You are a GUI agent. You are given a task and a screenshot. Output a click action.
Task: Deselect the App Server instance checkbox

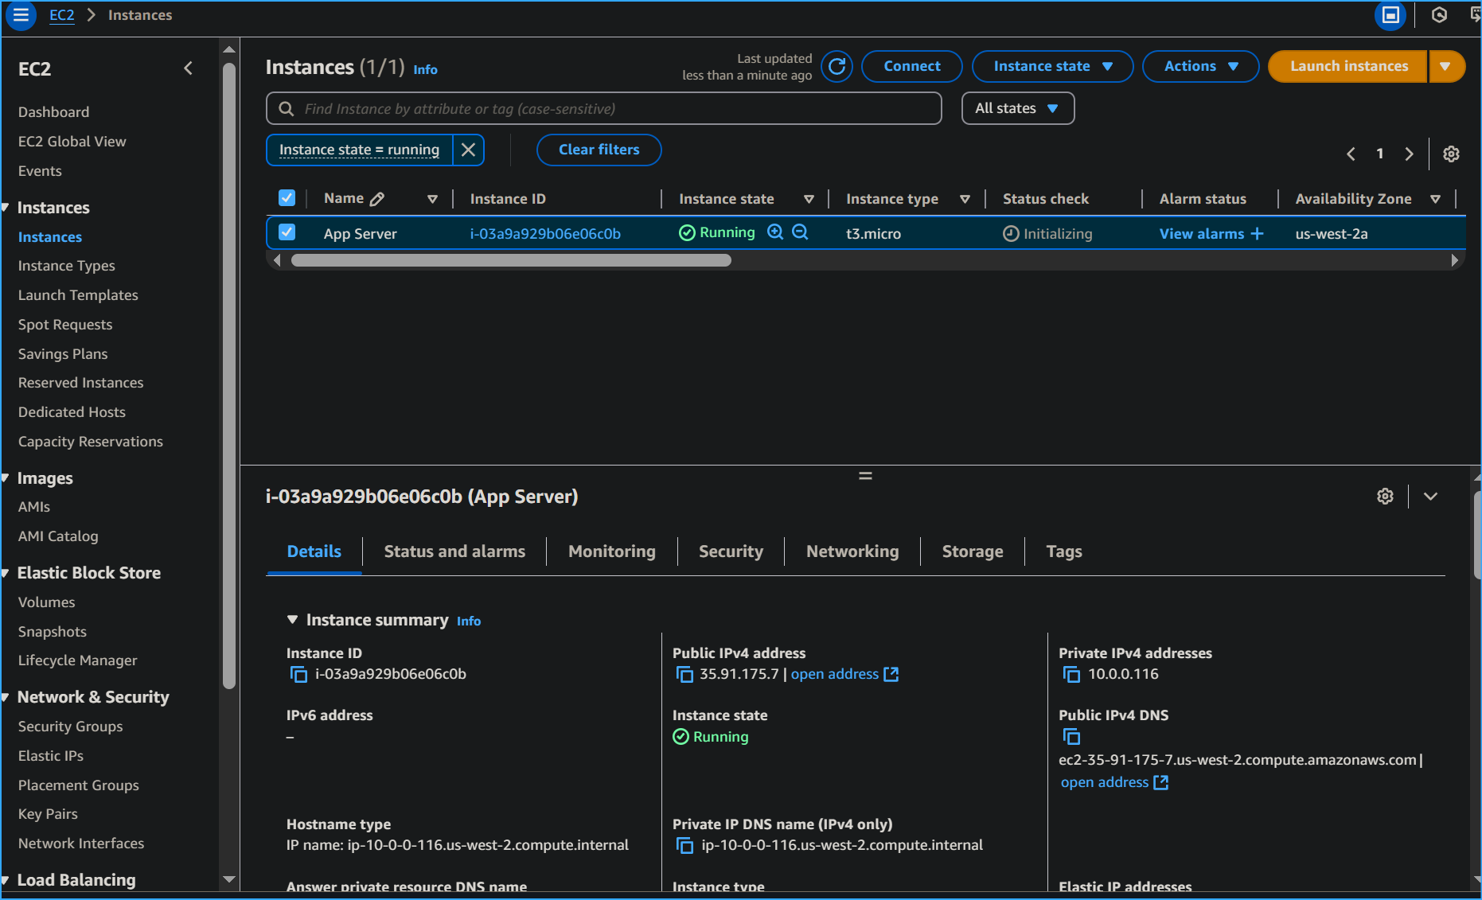tap(287, 232)
